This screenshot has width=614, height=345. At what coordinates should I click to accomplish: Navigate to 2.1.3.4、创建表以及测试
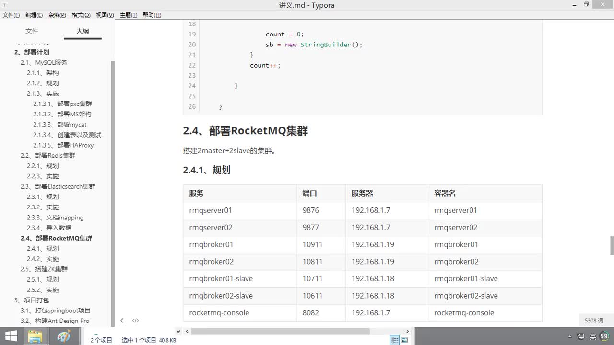67,135
